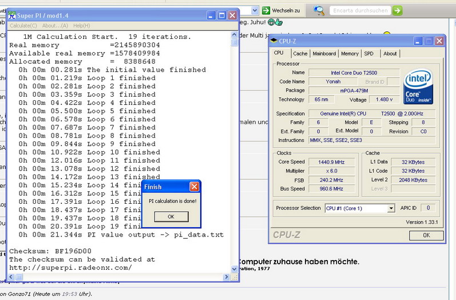Viewport: 456px width, 300px height.
Task: Maximize the Super PI window
Action: pyautogui.click(x=221, y=15)
